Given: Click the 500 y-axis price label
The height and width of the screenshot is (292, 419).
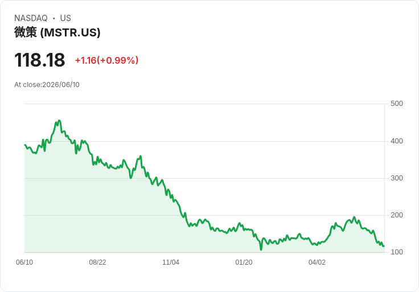Looking at the screenshot, I should coord(397,104).
